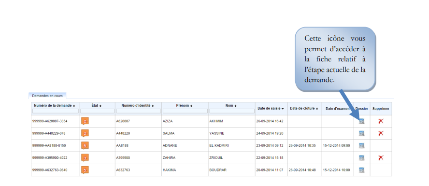Open dossier icon for ZAHIRA ZRIOUIL
This screenshot has height=186, width=429.
(362, 157)
